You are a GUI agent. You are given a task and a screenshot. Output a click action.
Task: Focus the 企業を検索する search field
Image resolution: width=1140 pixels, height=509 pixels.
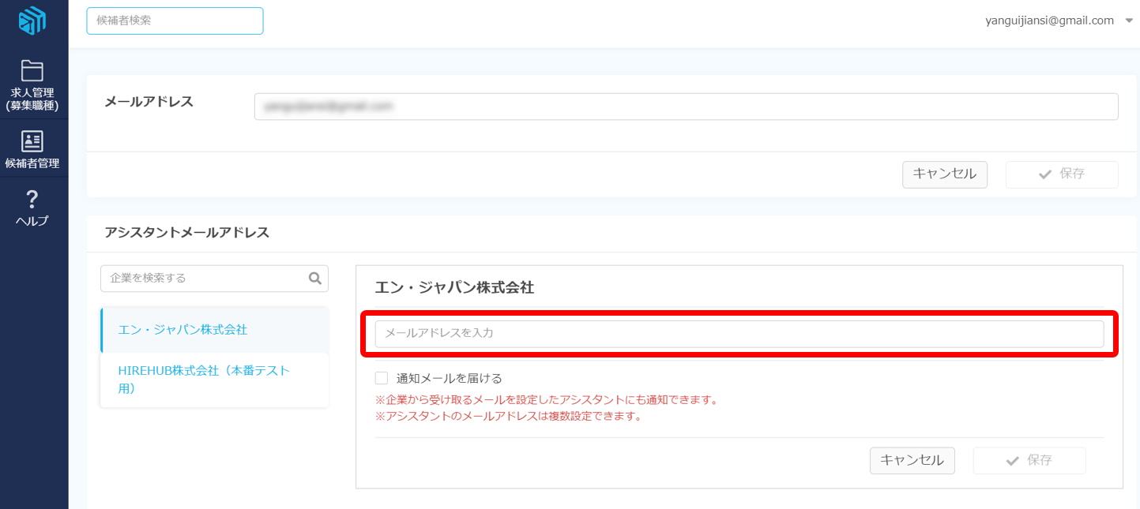205,278
